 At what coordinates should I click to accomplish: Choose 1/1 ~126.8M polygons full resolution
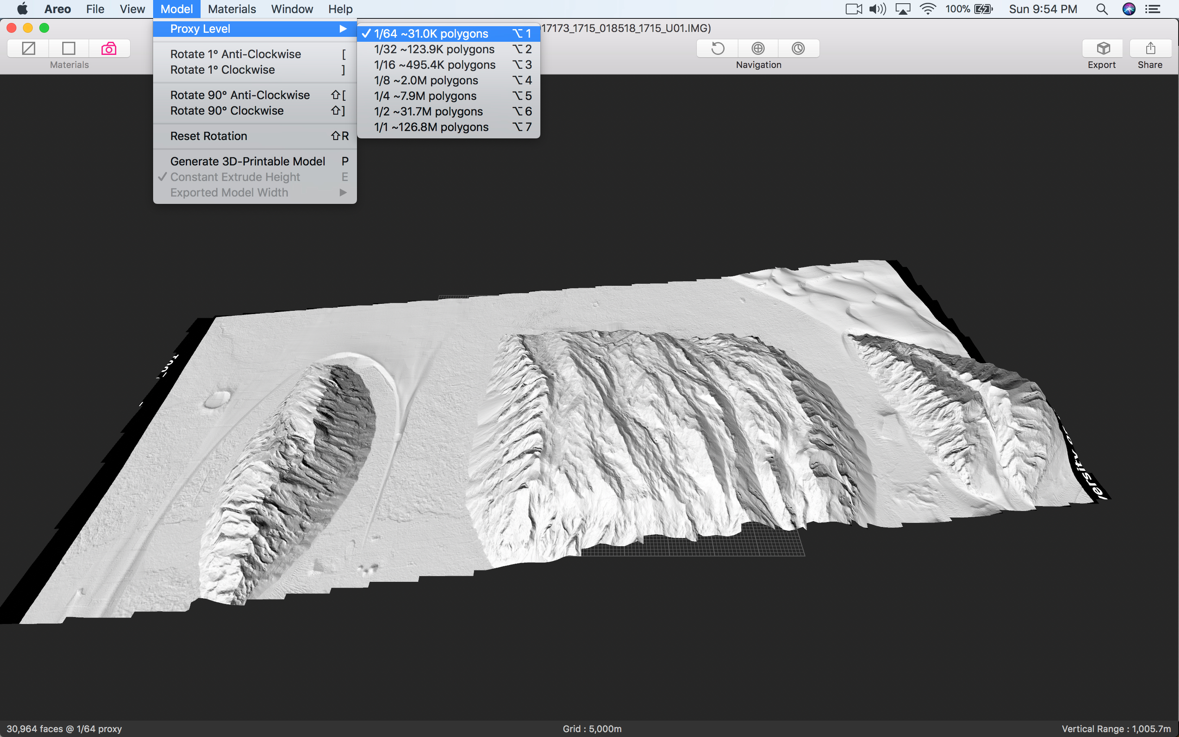[431, 127]
